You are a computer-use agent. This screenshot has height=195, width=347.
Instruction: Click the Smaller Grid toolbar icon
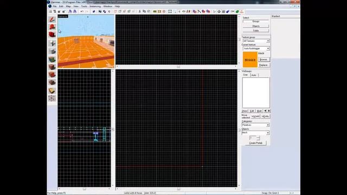(x=59, y=11)
